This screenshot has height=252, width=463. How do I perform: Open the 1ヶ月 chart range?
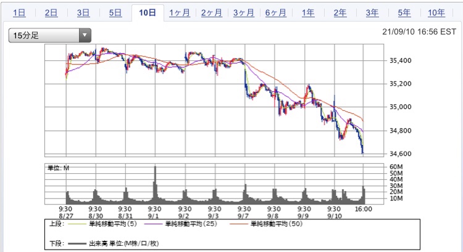pyautogui.click(x=180, y=13)
